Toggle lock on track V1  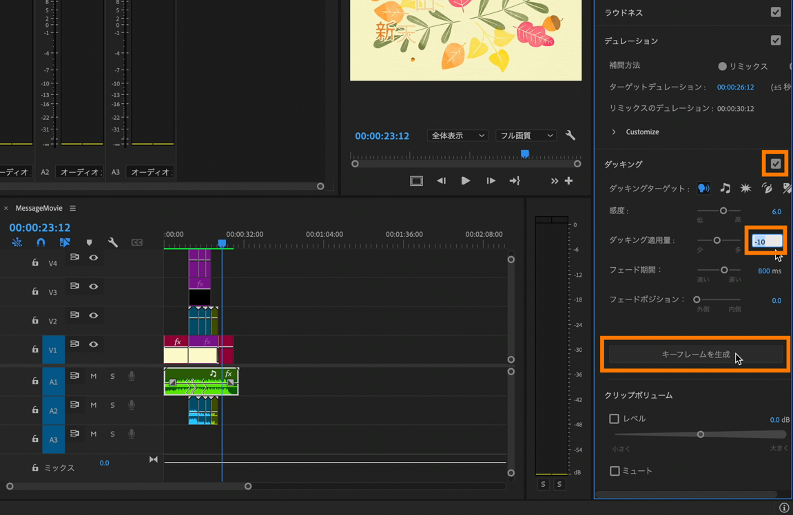click(x=35, y=349)
